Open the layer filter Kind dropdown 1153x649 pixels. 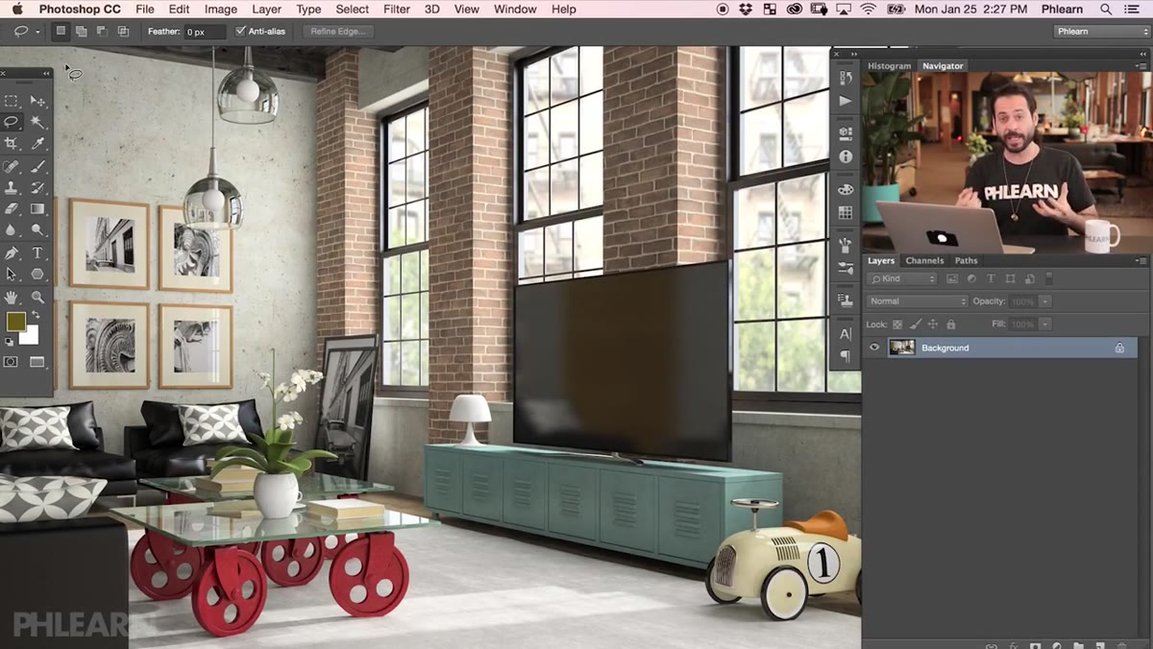coord(902,278)
